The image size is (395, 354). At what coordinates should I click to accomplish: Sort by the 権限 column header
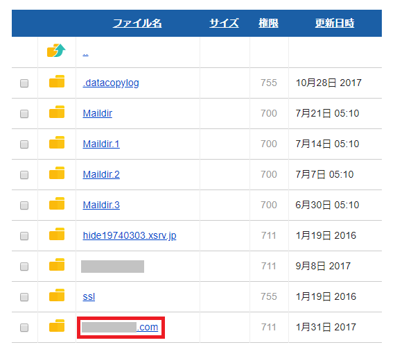268,23
